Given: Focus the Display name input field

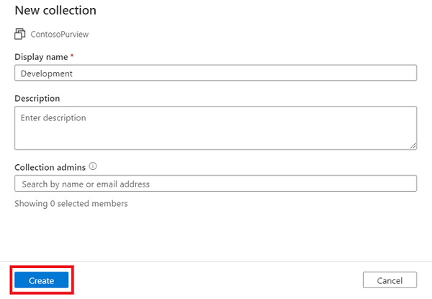Looking at the screenshot, I should pyautogui.click(x=216, y=73).
